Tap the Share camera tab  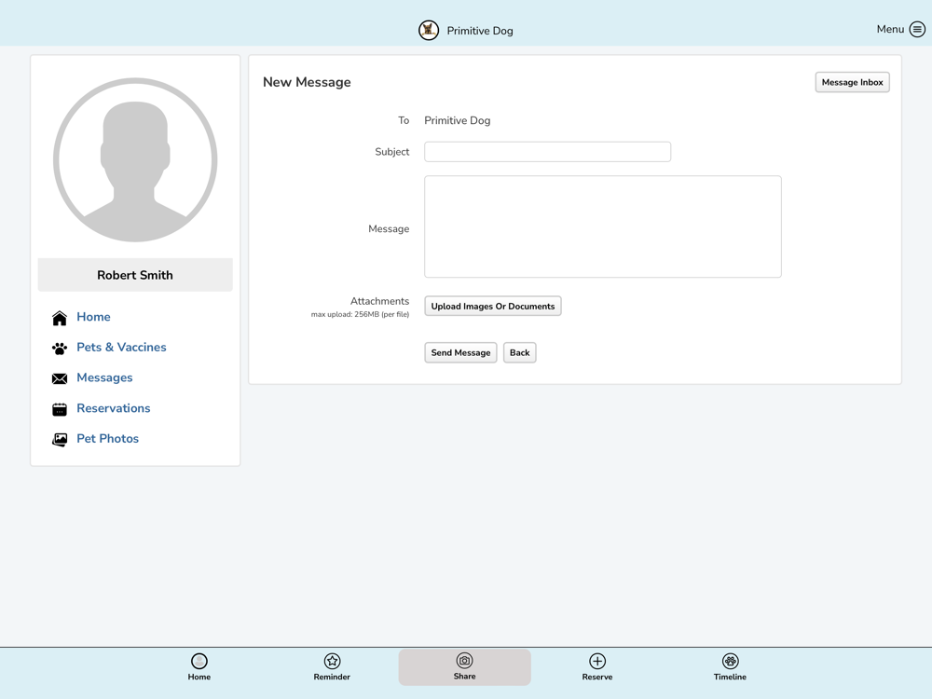(x=464, y=667)
